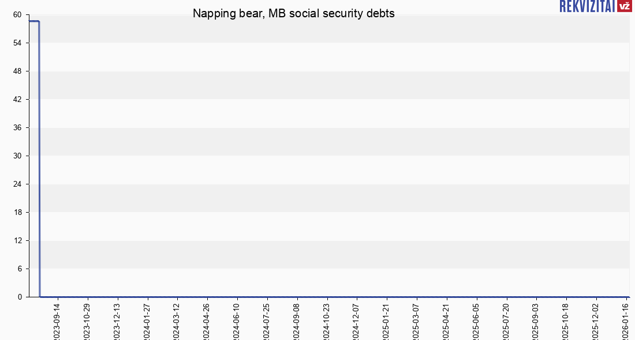Image resolution: width=635 pixels, height=340 pixels.
Task: Click the vertical drop of the debt line
Action: [x=39, y=156]
